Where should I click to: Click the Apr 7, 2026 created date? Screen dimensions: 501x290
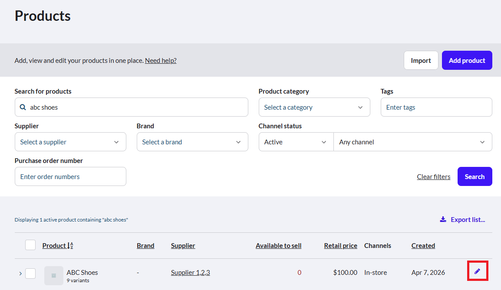(x=428, y=273)
